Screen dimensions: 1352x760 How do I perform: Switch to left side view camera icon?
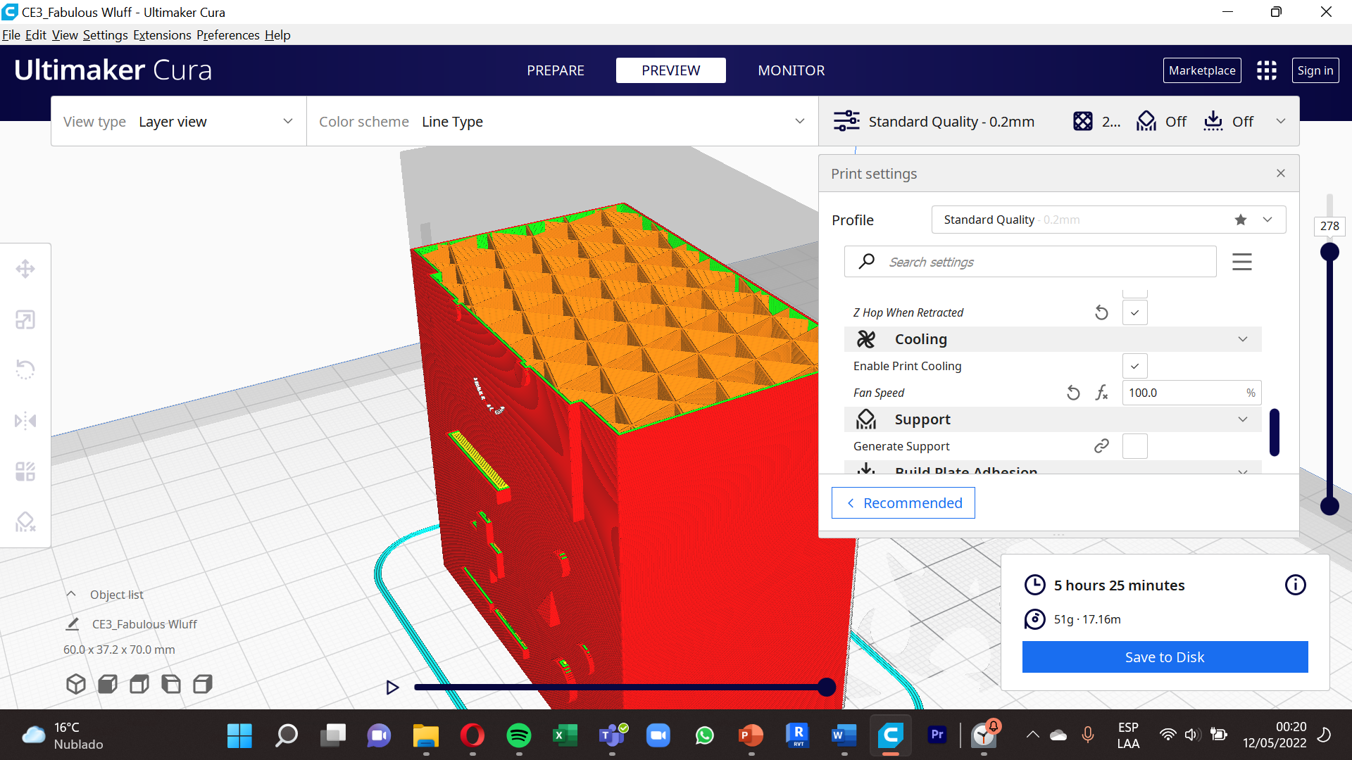point(171,684)
